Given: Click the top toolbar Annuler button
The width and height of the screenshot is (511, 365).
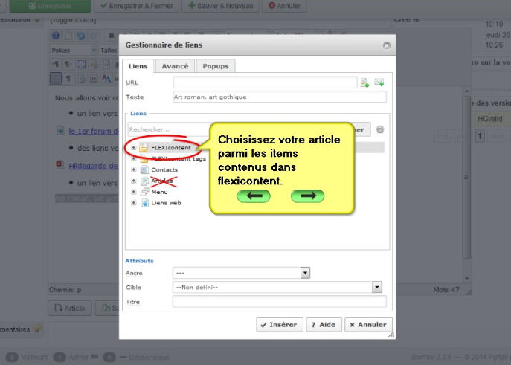Looking at the screenshot, I should click(284, 6).
